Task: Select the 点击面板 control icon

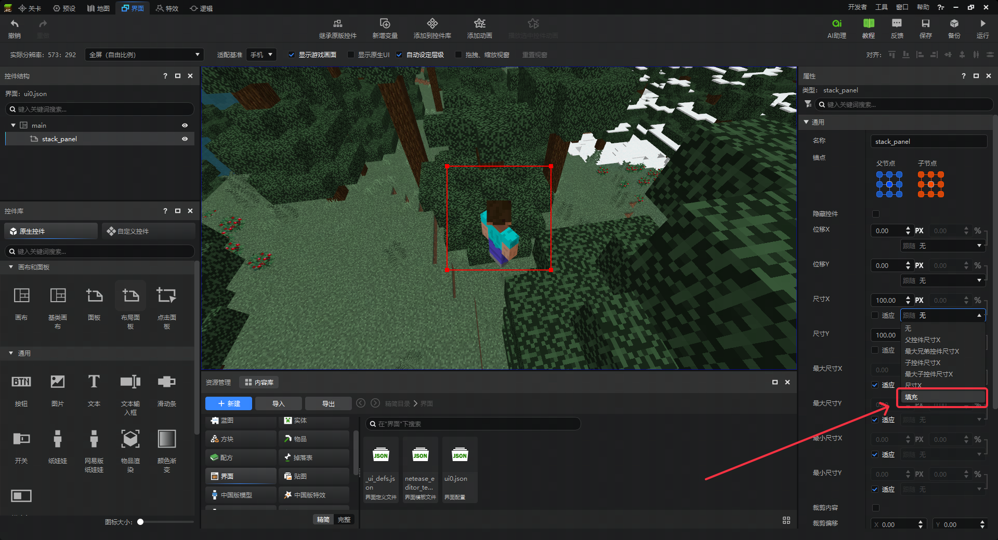Action: [167, 295]
